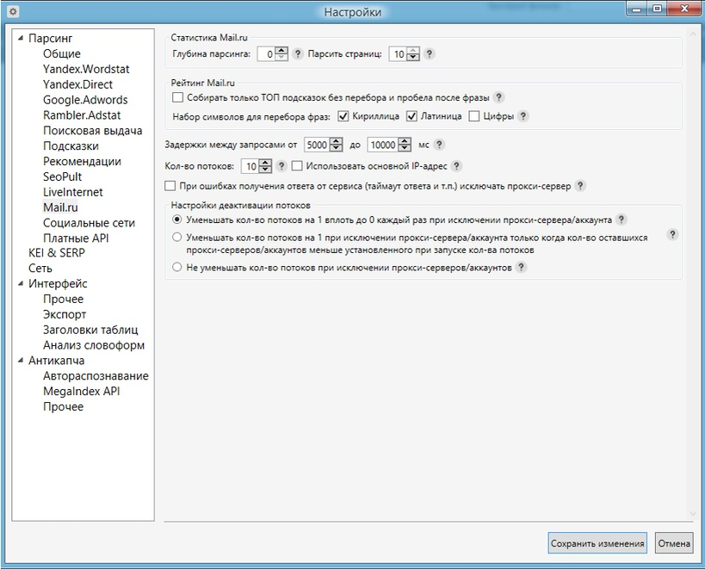Open Сеть settings section
The height and width of the screenshot is (569, 705).
coord(40,269)
